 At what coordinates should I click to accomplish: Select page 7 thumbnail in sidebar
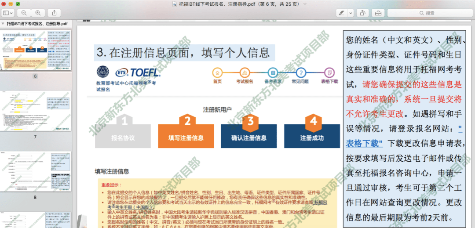pos(36,111)
